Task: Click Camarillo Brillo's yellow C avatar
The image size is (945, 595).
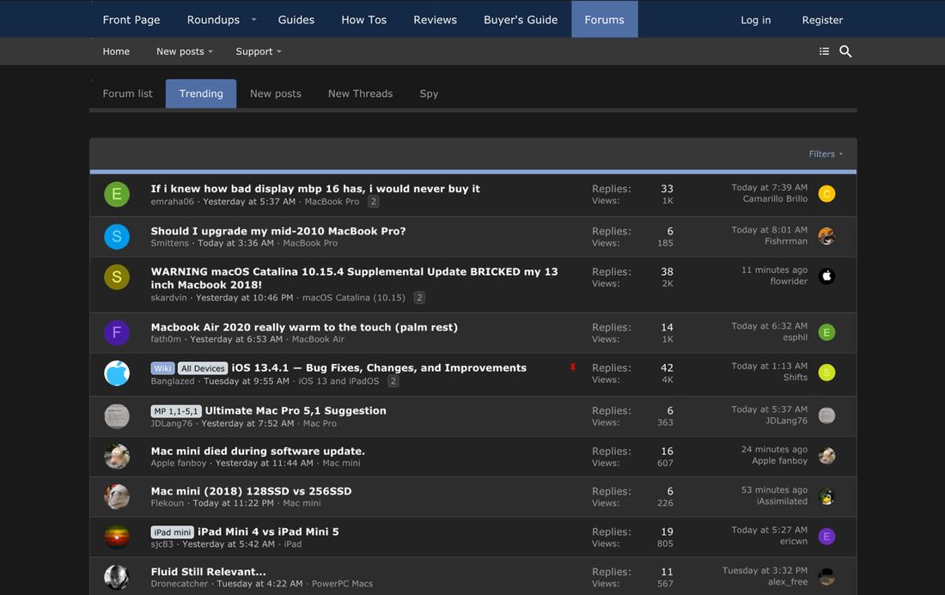Action: click(x=826, y=194)
